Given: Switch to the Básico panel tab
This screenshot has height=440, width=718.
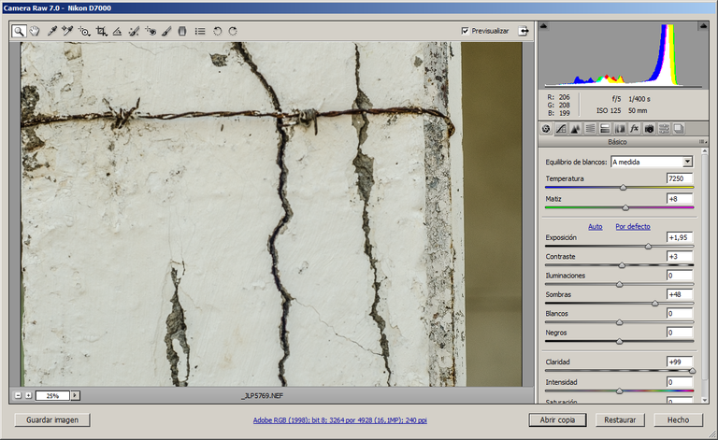Looking at the screenshot, I should tap(546, 129).
